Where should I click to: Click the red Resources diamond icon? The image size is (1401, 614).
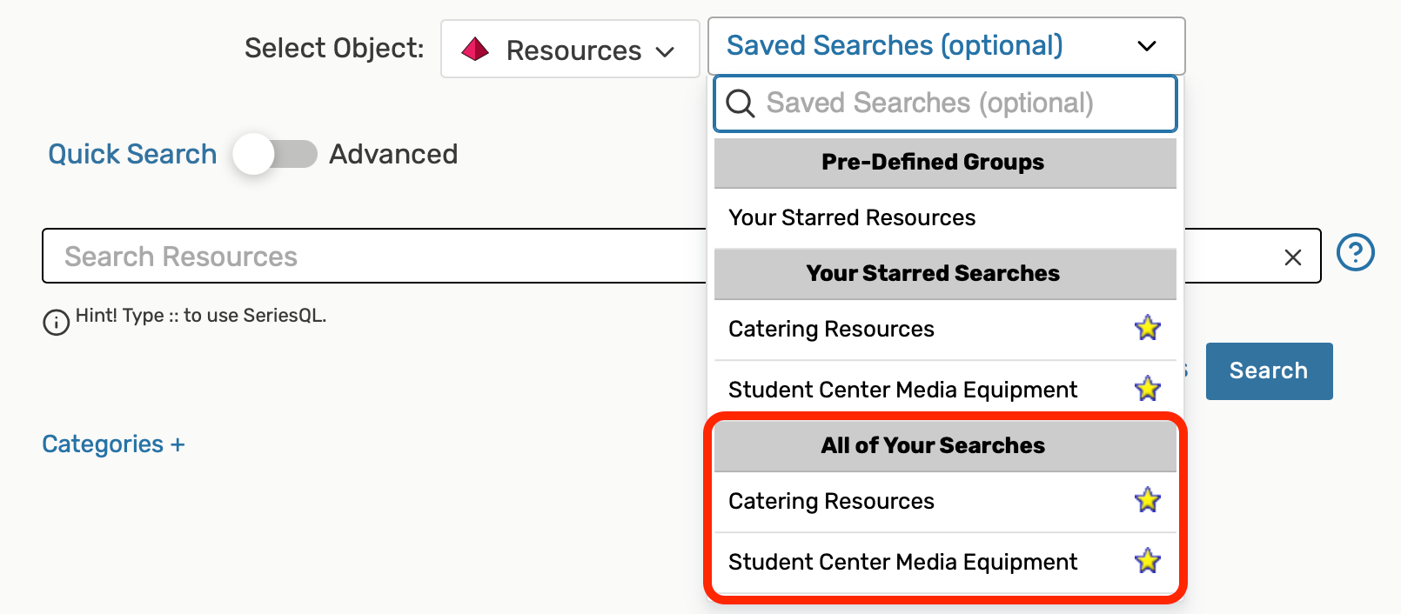[x=475, y=50]
